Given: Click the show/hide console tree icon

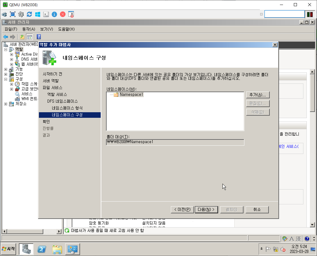Looking at the screenshot, I should click(x=30, y=37).
